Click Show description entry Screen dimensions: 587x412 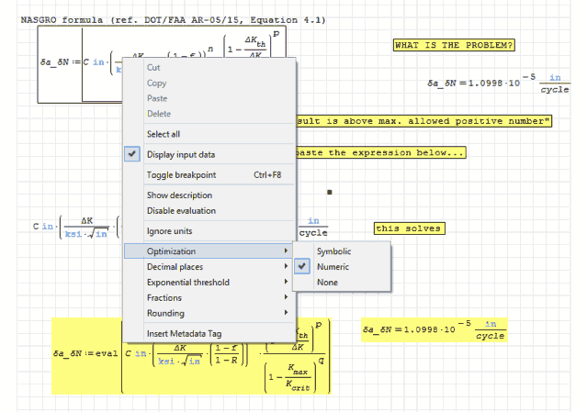point(179,195)
